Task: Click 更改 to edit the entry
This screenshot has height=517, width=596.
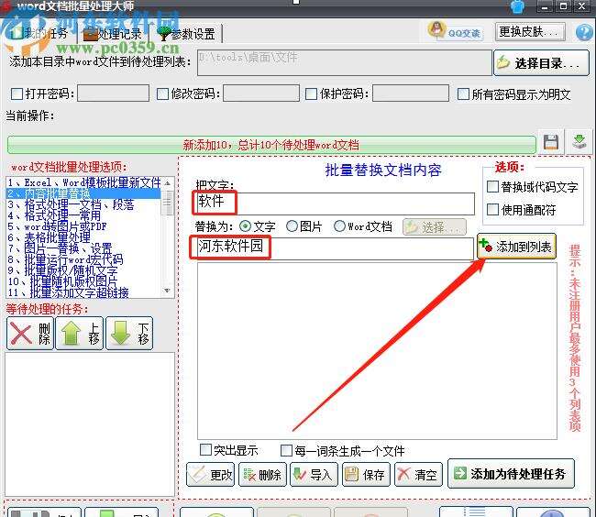Action: 211,475
